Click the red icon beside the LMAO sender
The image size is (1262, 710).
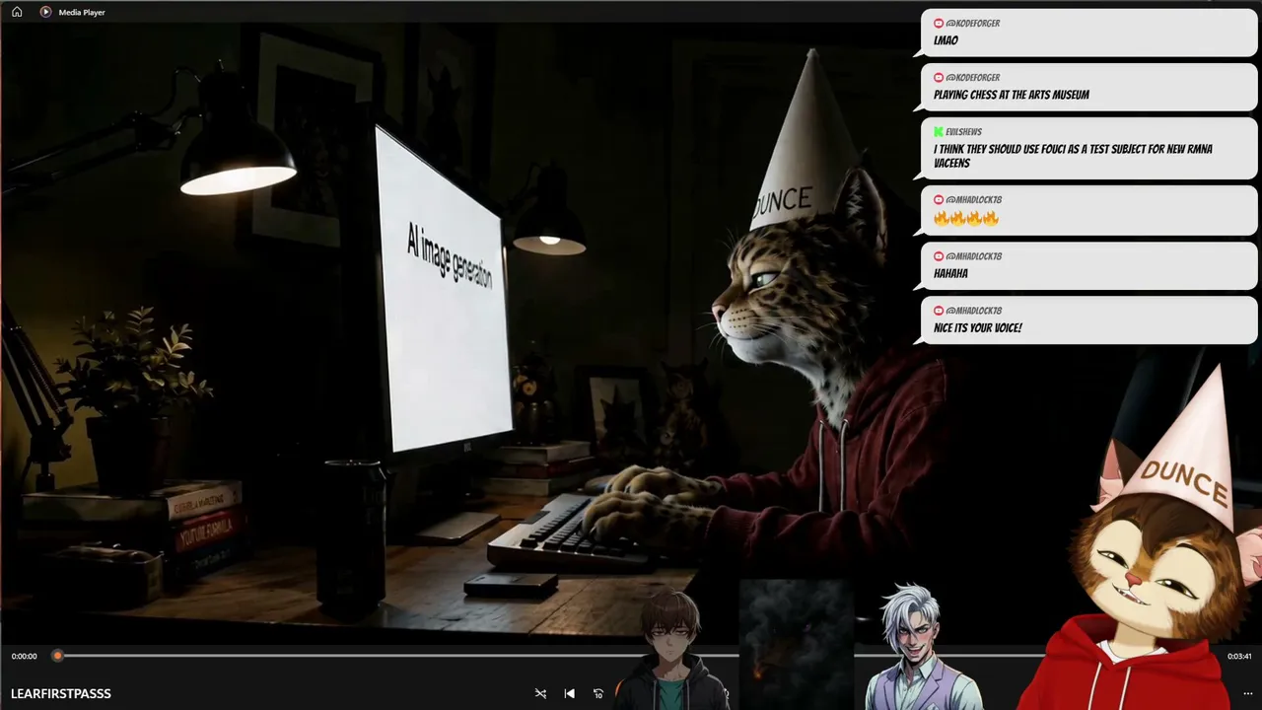[939, 23]
